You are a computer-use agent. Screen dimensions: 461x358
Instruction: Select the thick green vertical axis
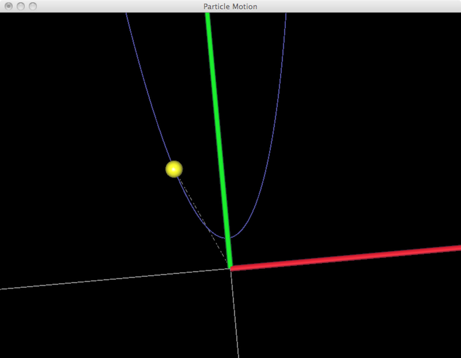(218, 135)
